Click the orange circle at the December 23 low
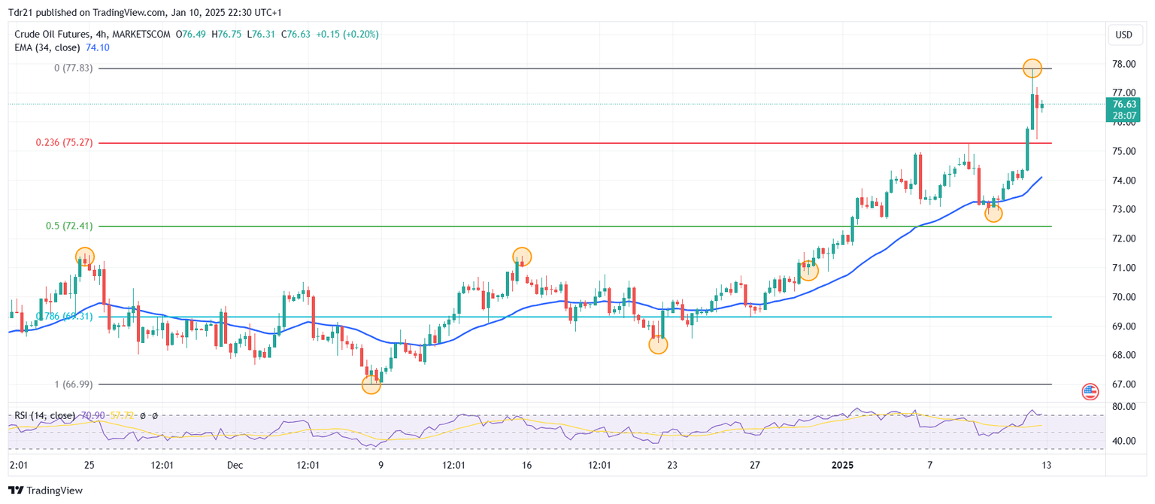Image resolution: width=1155 pixels, height=504 pixels. tap(658, 345)
